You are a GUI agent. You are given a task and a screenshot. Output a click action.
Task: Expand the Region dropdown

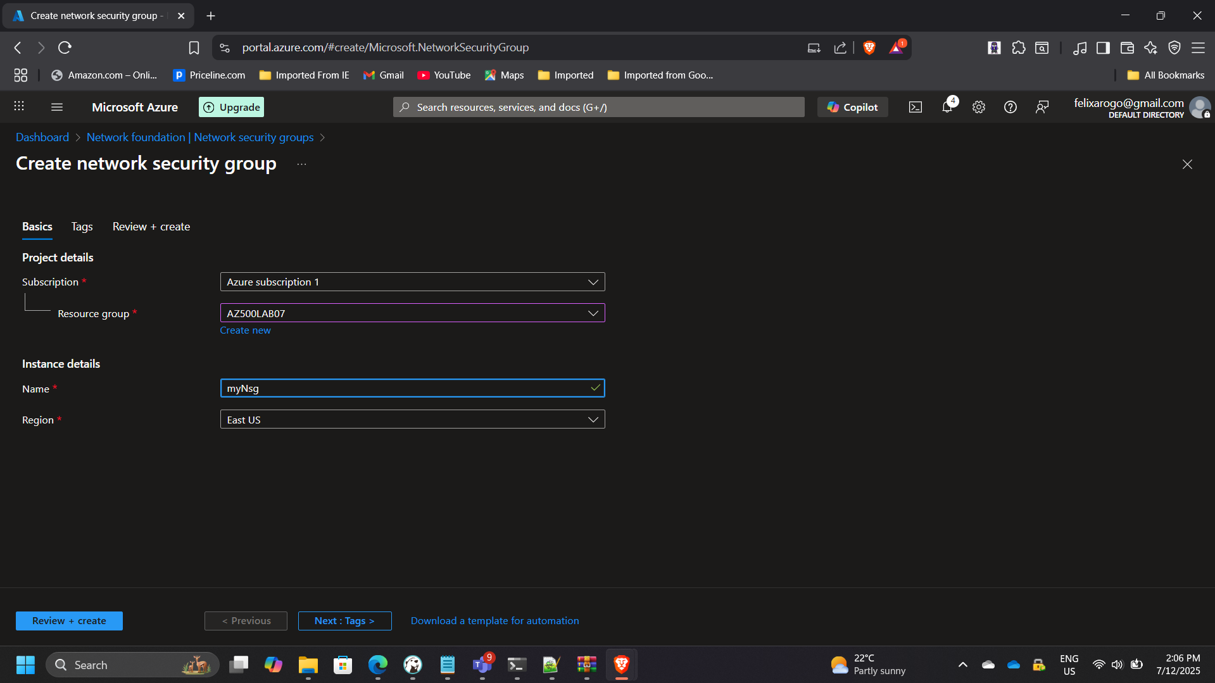click(x=412, y=420)
